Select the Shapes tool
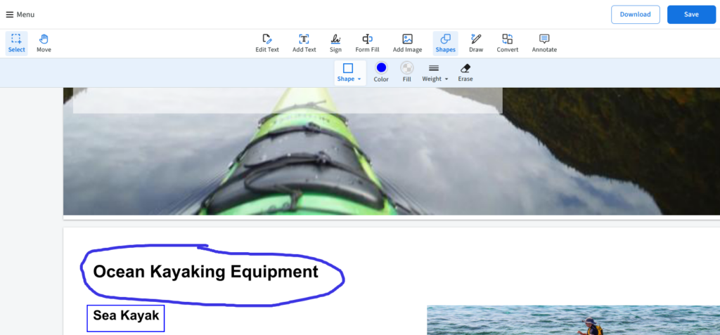This screenshot has height=335, width=720. coord(445,44)
